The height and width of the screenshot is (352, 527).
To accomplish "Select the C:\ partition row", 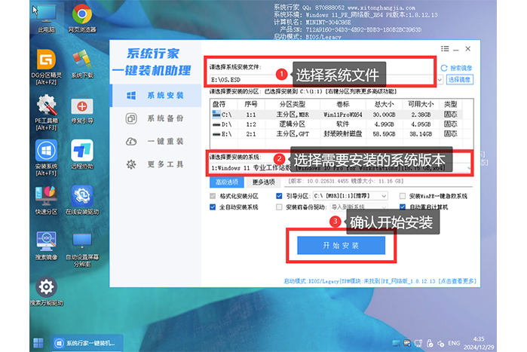I will pyautogui.click(x=337, y=115).
